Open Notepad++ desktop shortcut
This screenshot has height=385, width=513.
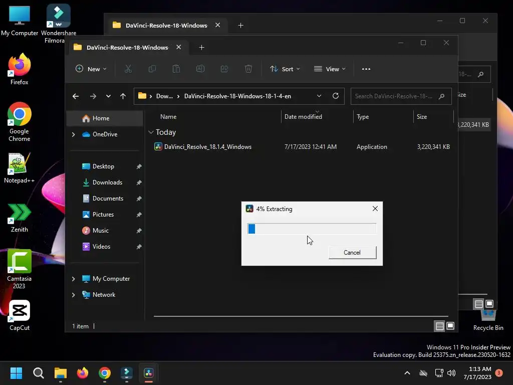click(20, 168)
